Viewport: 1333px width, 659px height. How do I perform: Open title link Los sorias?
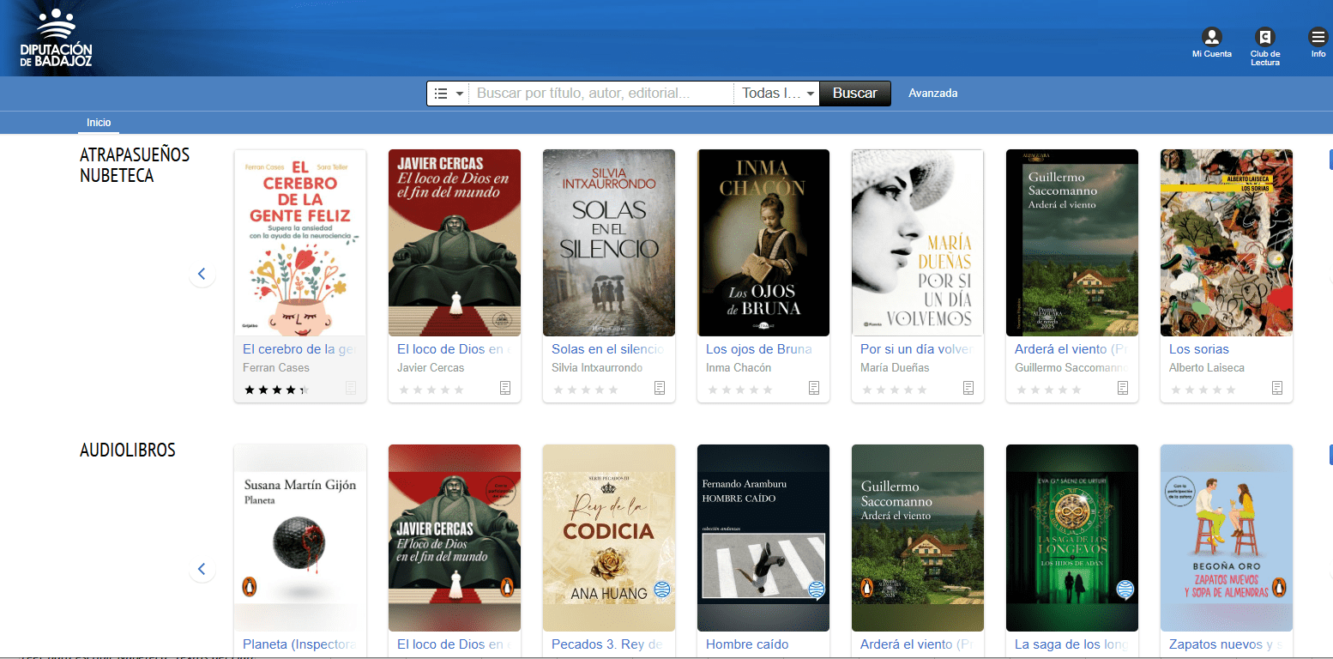1199,349
